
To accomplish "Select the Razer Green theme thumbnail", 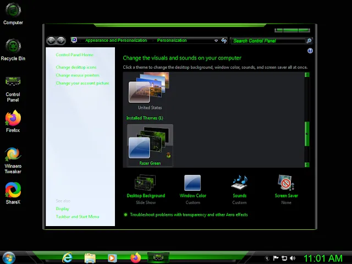I will [150, 145].
